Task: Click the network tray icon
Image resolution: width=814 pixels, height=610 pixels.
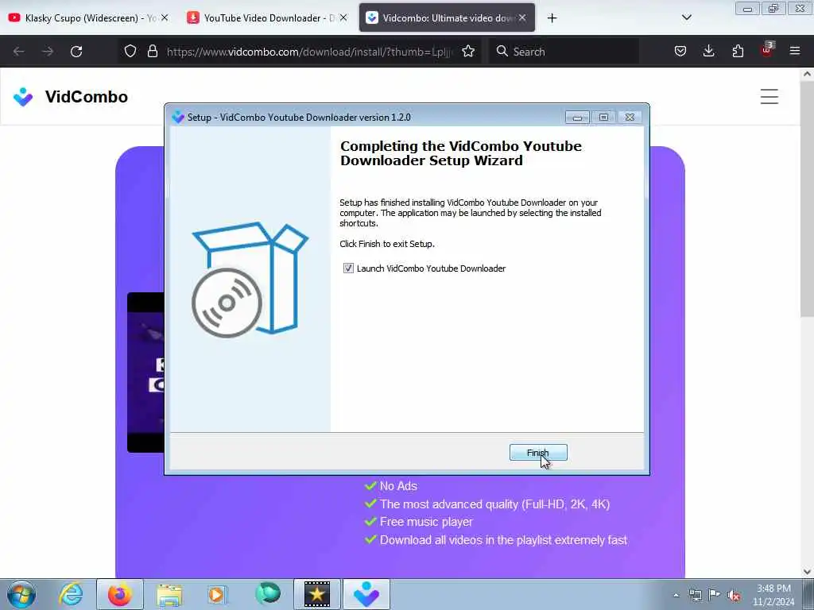Action: [695, 595]
